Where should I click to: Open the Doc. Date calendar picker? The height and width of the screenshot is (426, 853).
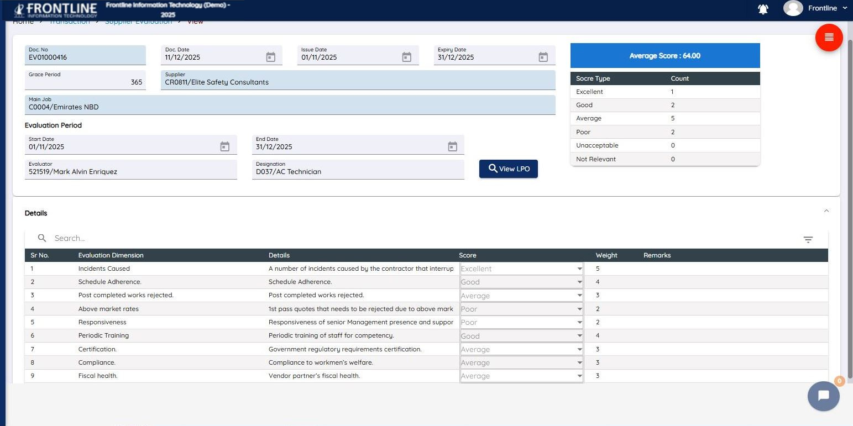(x=270, y=56)
